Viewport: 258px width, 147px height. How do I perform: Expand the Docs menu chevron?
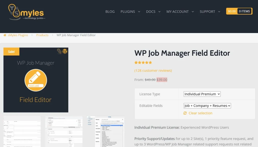point(159,12)
